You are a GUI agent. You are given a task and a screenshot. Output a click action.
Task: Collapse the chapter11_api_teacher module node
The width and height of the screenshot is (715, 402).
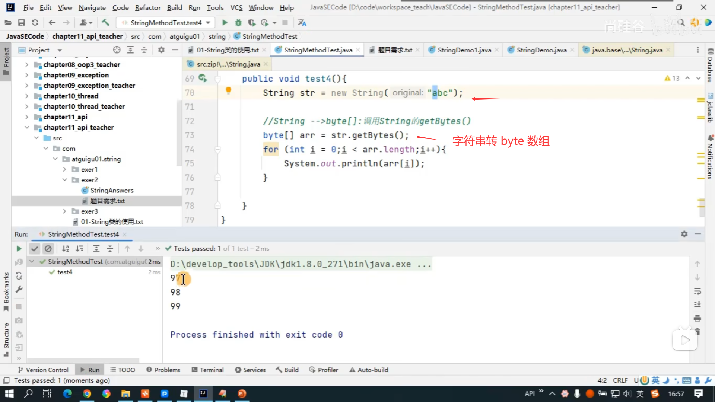click(27, 127)
